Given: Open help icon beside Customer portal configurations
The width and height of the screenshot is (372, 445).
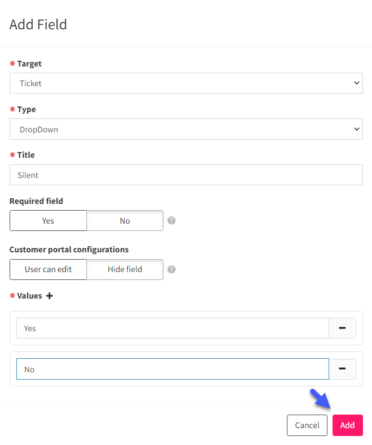Looking at the screenshot, I should [171, 269].
